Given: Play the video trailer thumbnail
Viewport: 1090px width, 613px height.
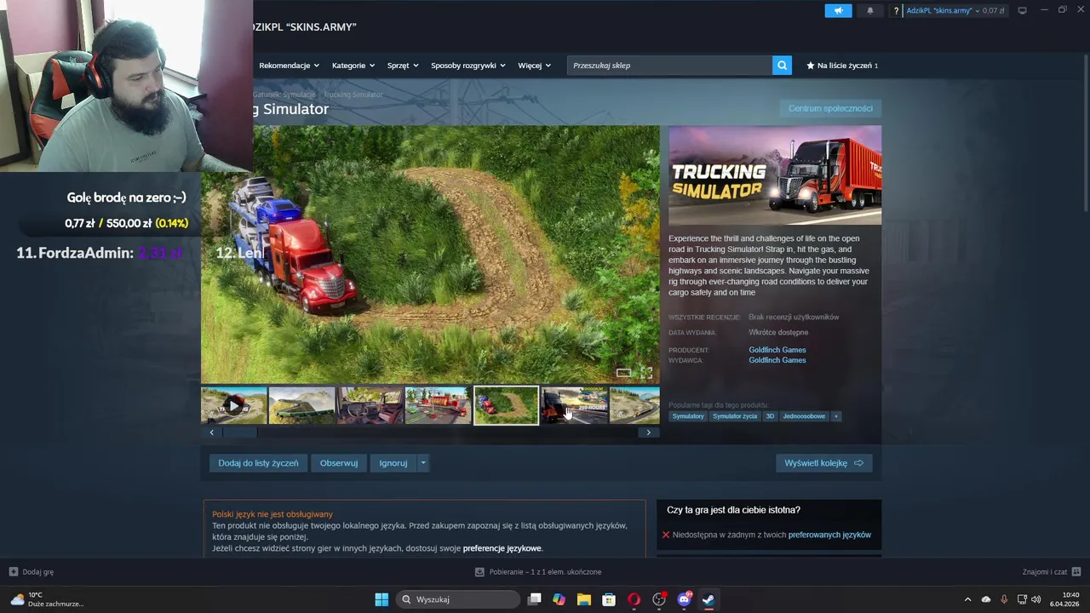Looking at the screenshot, I should 233,405.
